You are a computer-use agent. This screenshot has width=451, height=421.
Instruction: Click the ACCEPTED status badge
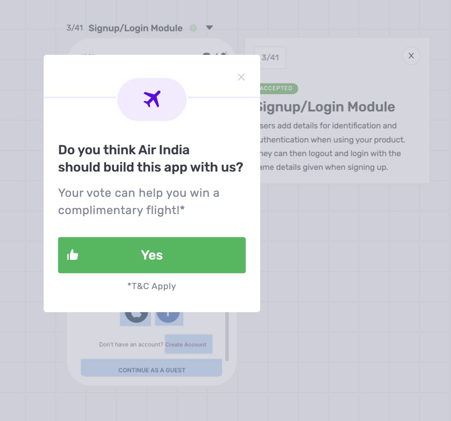pyautogui.click(x=277, y=88)
